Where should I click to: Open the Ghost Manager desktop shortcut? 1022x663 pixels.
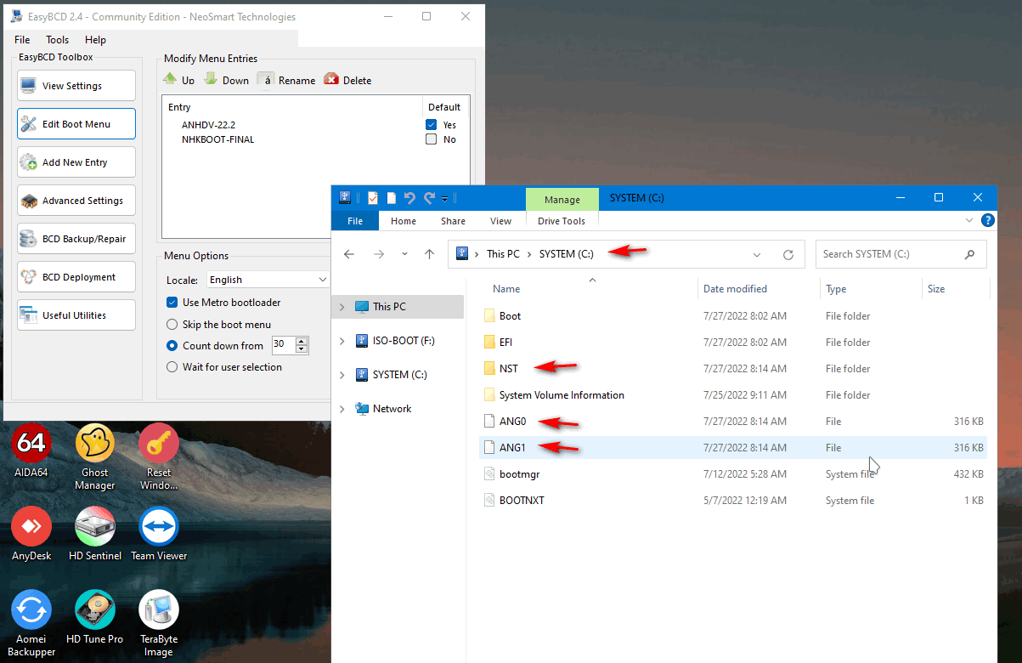coord(95,457)
